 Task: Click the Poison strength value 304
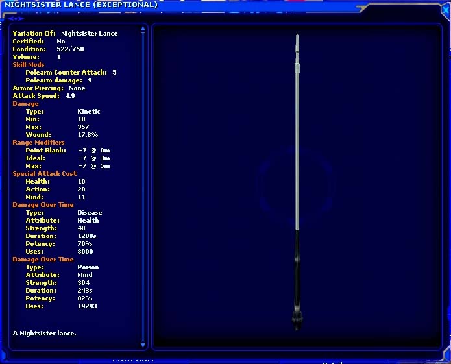pyautogui.click(x=84, y=282)
